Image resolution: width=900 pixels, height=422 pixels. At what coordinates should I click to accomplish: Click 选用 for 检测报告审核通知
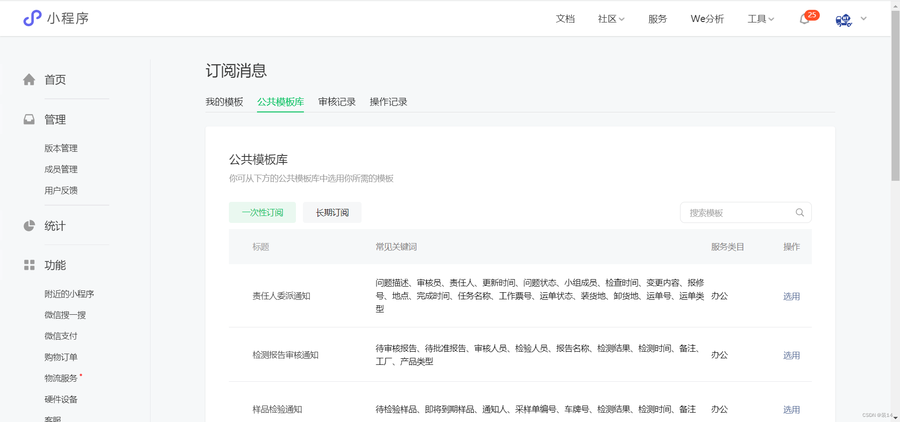coord(792,355)
